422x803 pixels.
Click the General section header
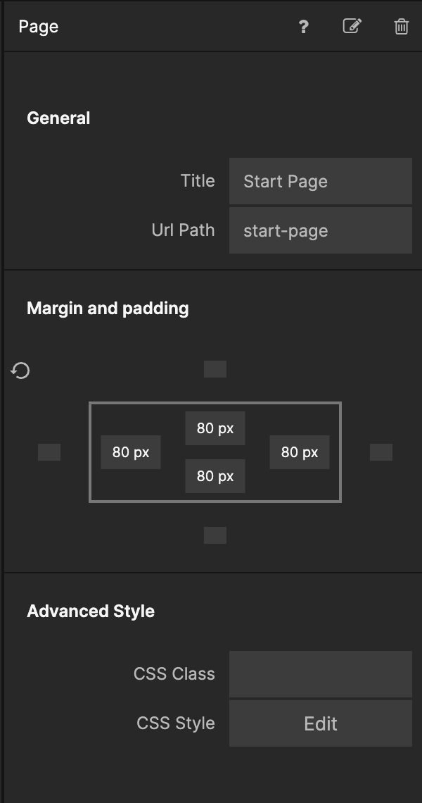coord(58,118)
